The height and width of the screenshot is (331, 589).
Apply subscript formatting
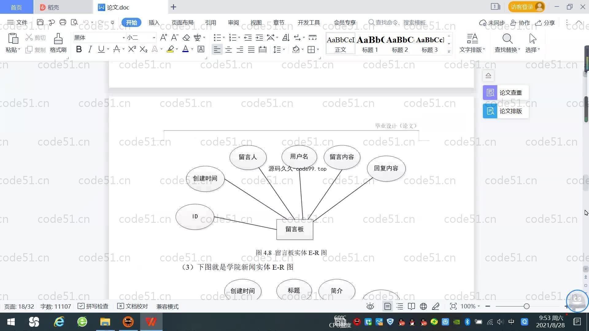[x=144, y=49]
